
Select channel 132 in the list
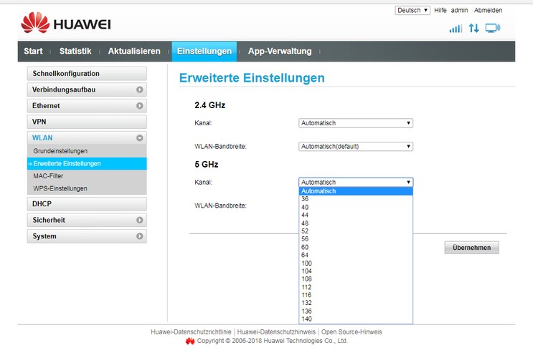pyautogui.click(x=356, y=303)
